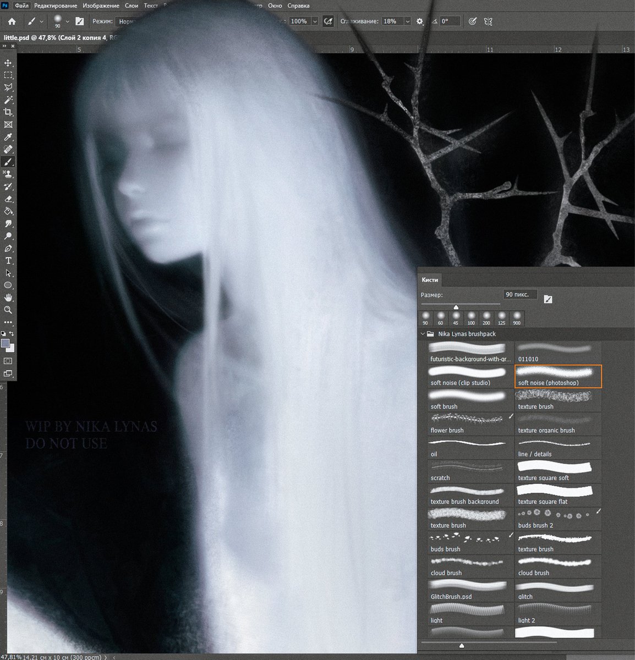Pick recent brush size 45

456,318
